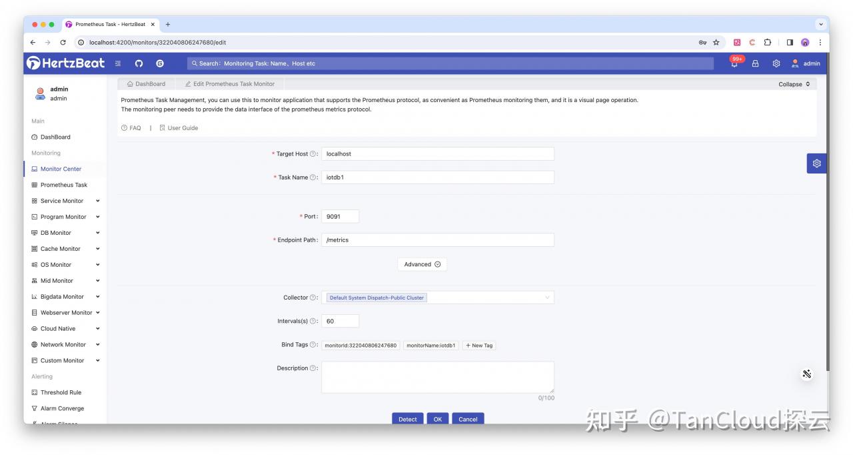Screen dimensions: 853x455
Task: Open the Chrome profile avatar
Action: 805,42
